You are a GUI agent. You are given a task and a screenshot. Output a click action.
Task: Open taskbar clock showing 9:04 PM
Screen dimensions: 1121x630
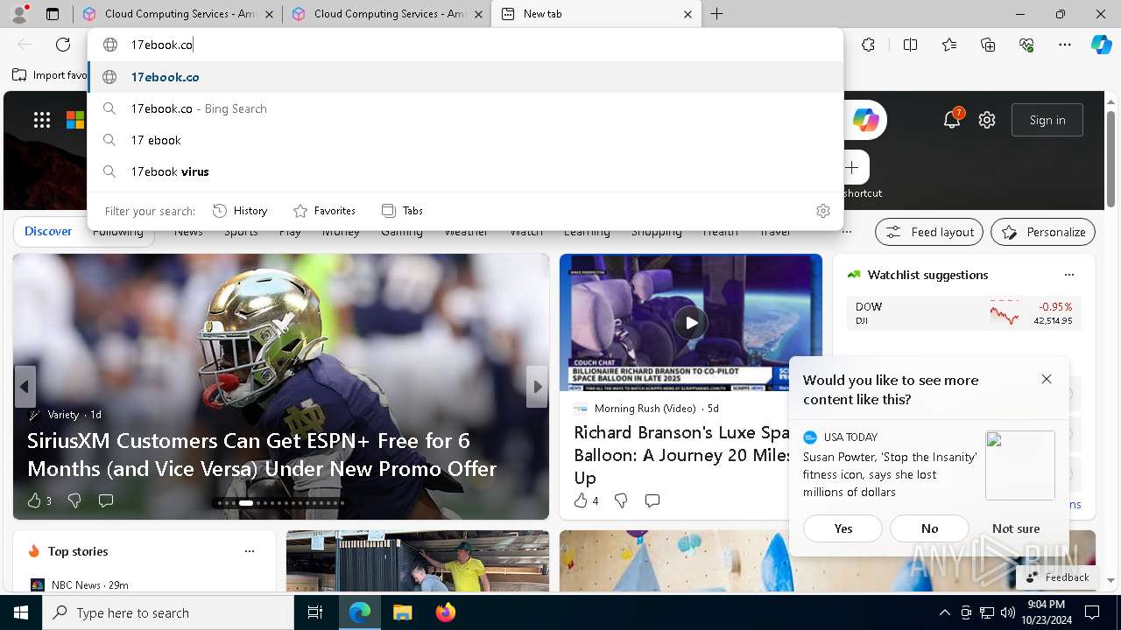(x=1047, y=612)
